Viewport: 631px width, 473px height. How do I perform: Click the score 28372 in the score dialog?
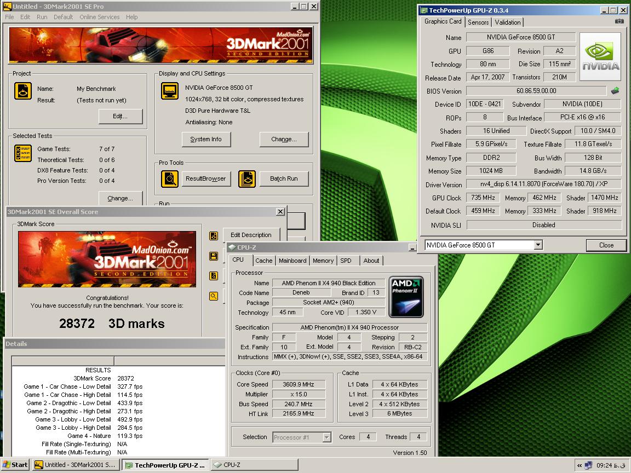(x=77, y=324)
